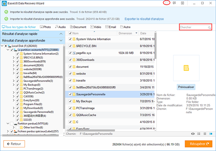The image size is (216, 151).
Task: Click folder icon of website in file list
Action: [74, 74]
